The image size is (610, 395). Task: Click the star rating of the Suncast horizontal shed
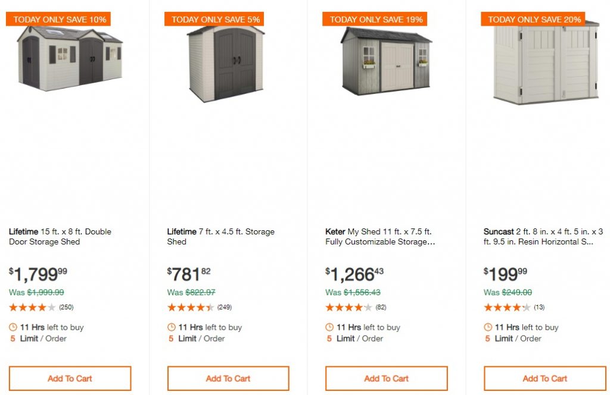(507, 308)
